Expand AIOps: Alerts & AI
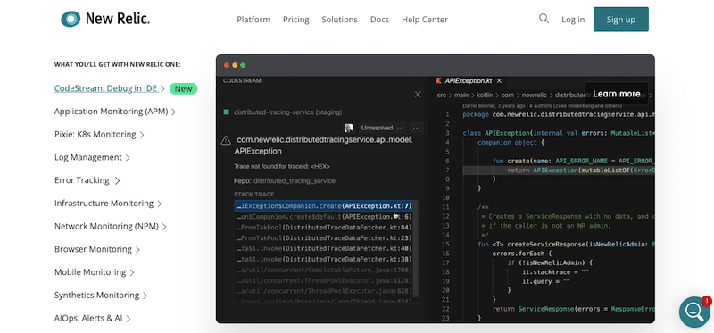Viewport: 714px width, 333px height. pyautogui.click(x=93, y=318)
